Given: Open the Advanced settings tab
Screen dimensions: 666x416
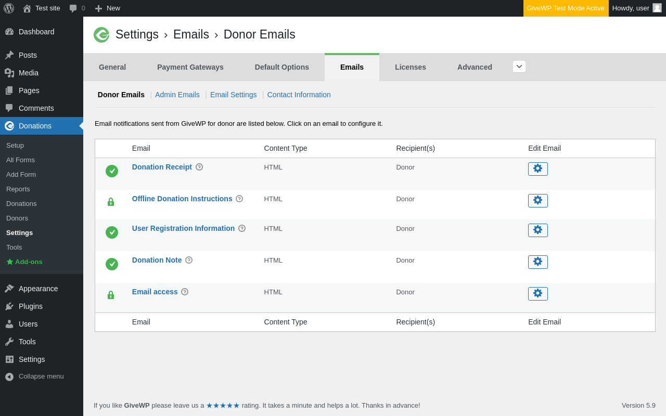Looking at the screenshot, I should (x=475, y=67).
